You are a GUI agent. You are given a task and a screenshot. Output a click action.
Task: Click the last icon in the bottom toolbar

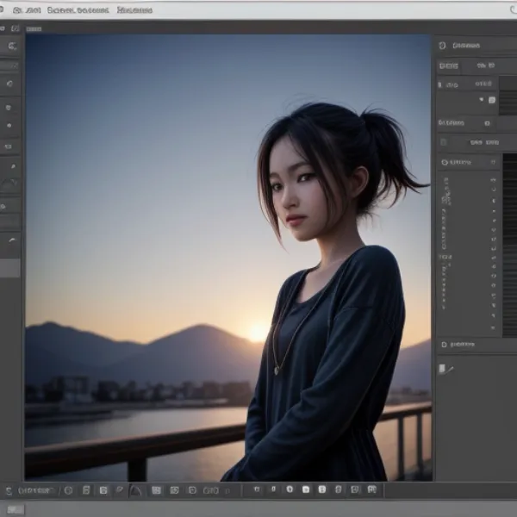click(372, 489)
